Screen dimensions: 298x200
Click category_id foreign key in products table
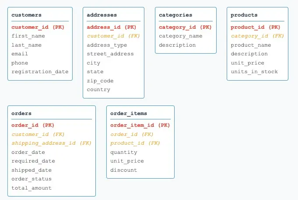tap(257, 36)
